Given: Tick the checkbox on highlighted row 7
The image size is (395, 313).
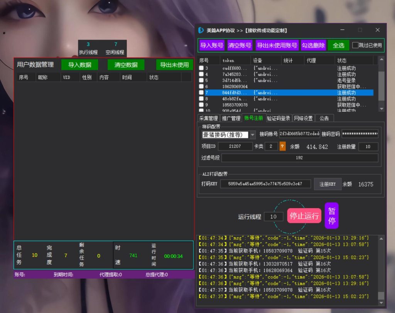Looking at the screenshot, I should [x=201, y=93].
